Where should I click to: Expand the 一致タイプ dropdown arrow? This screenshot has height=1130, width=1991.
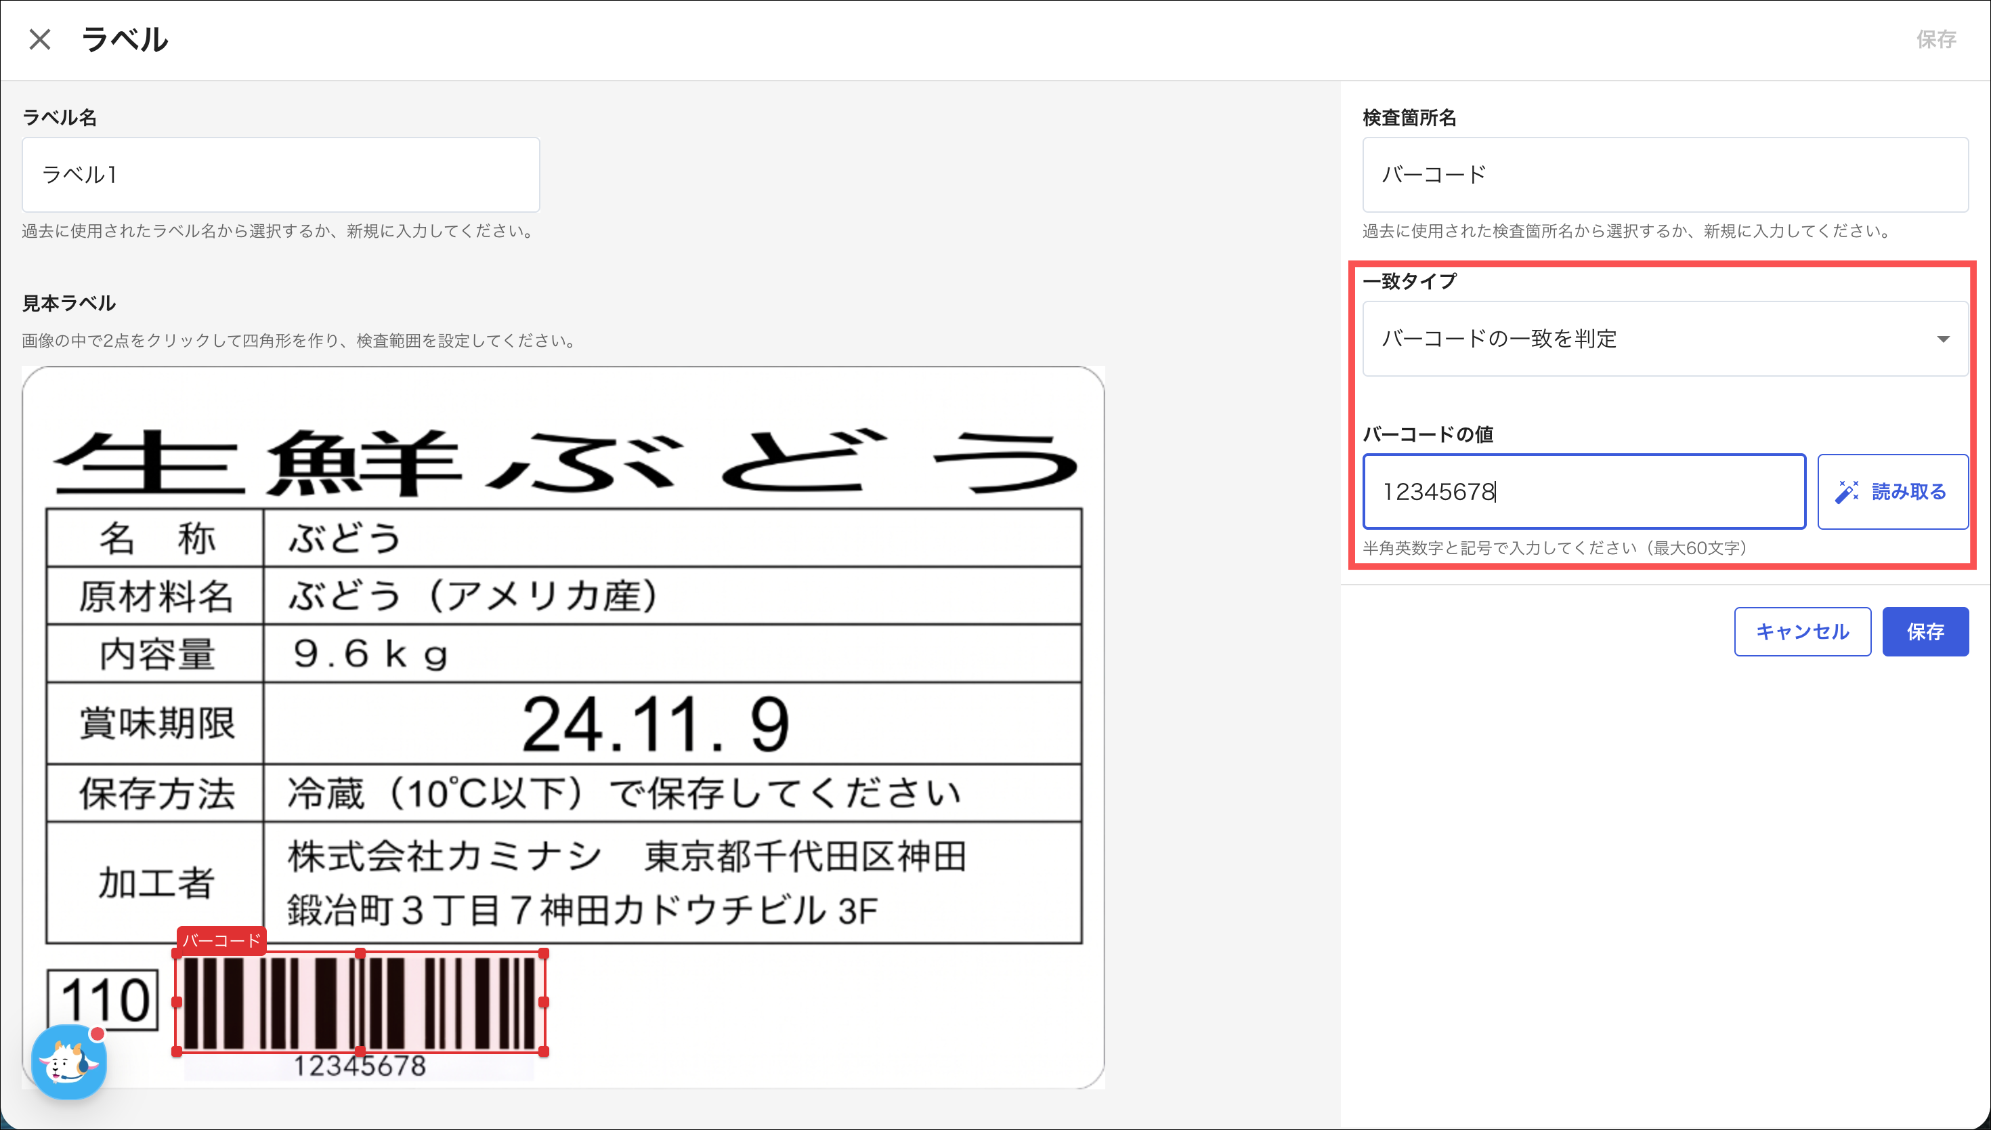click(x=1942, y=339)
